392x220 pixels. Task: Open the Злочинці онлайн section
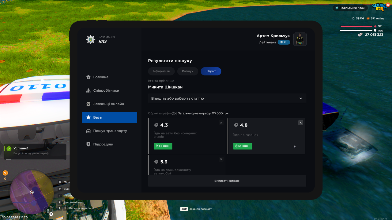pyautogui.click(x=109, y=104)
